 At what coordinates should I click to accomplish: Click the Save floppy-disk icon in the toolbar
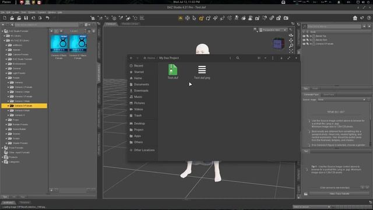26,18
